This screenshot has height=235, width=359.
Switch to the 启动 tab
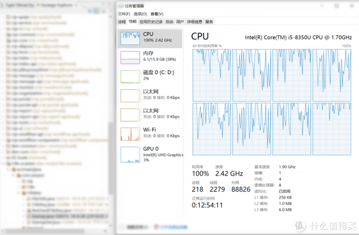point(169,22)
